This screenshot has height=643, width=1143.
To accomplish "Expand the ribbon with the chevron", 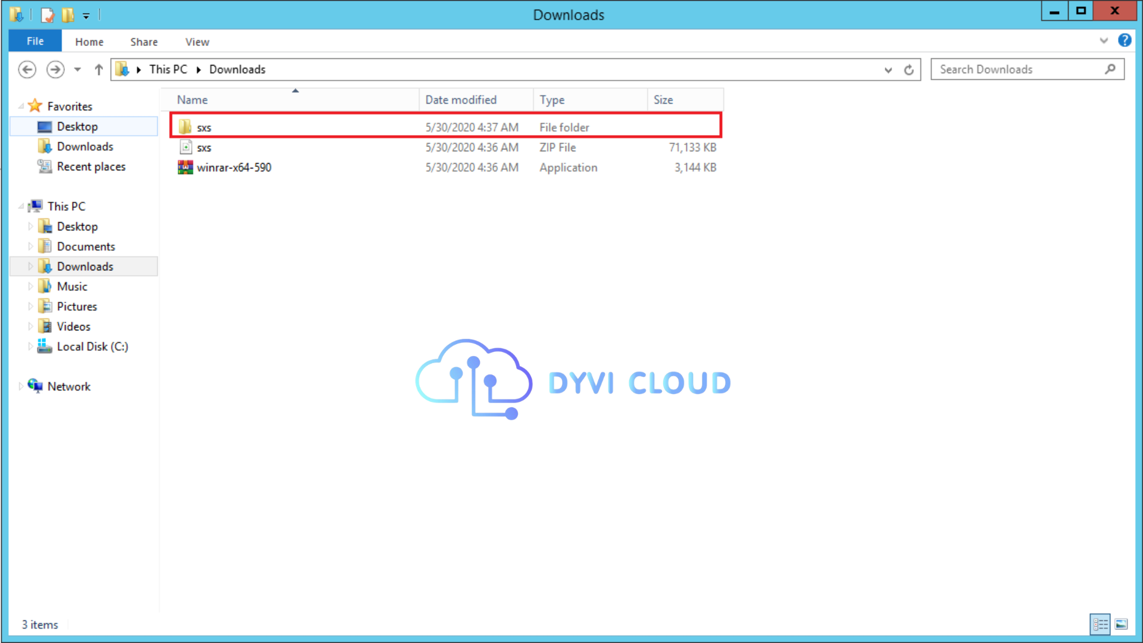I will 1104,40.
